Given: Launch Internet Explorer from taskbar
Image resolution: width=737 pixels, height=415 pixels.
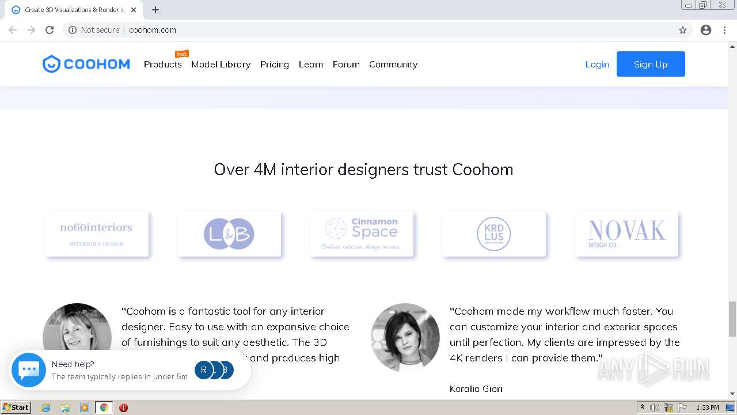Looking at the screenshot, I should 46,408.
